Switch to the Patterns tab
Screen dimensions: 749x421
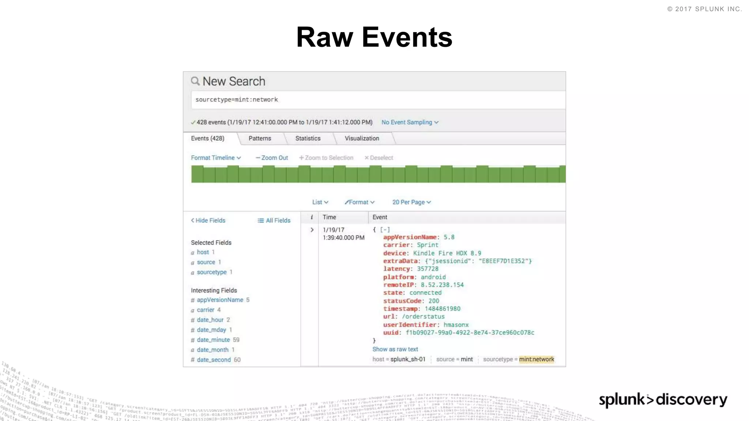[x=260, y=139]
